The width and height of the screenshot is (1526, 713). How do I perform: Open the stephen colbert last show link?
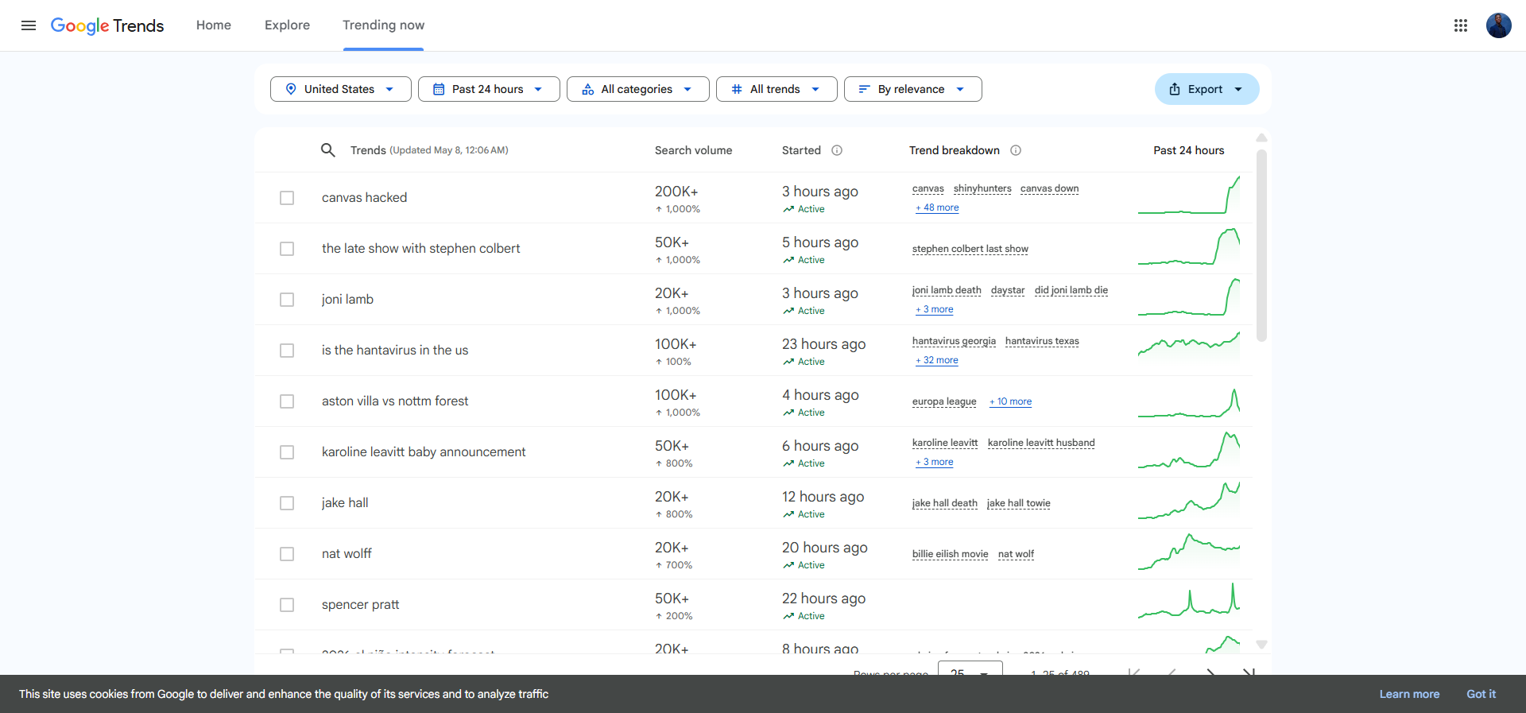970,249
